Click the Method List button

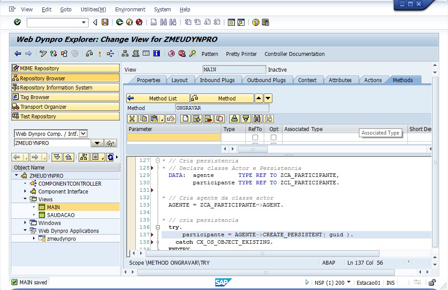(158, 98)
